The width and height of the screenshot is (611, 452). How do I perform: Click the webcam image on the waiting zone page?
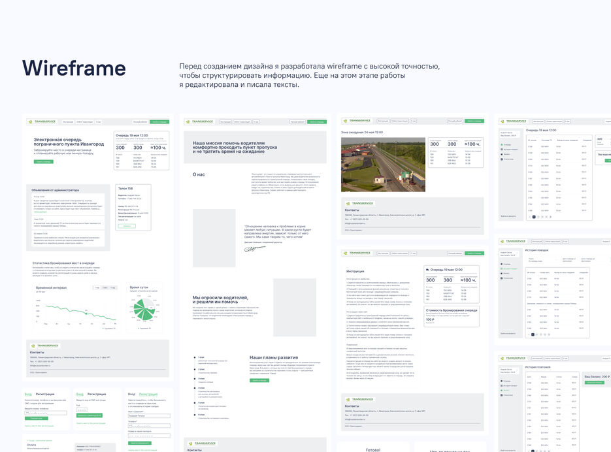click(x=383, y=164)
